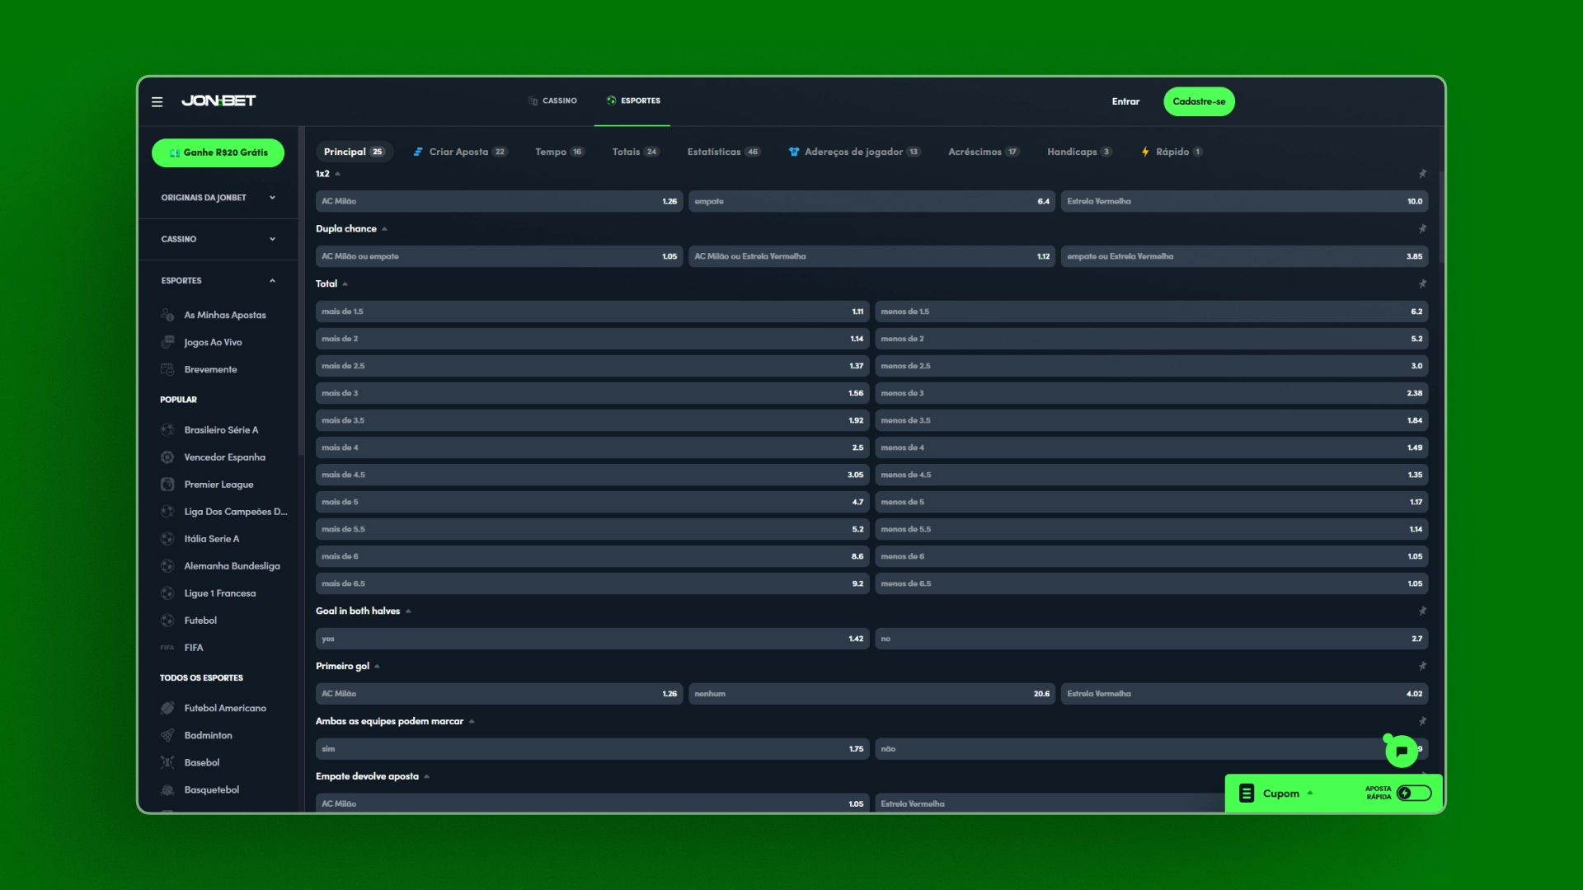
Task: Click the FIFA sidebar icon
Action: coord(167,648)
